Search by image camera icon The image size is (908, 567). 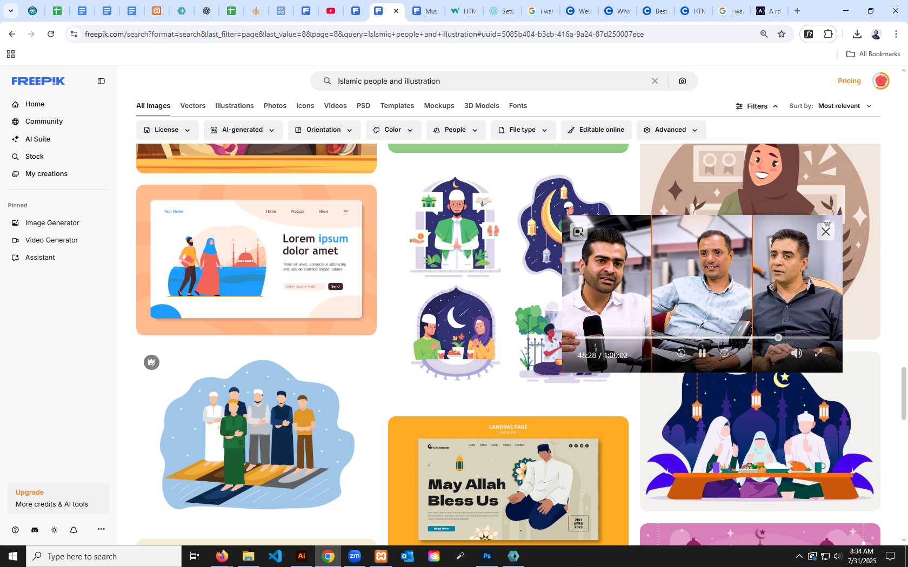(683, 81)
